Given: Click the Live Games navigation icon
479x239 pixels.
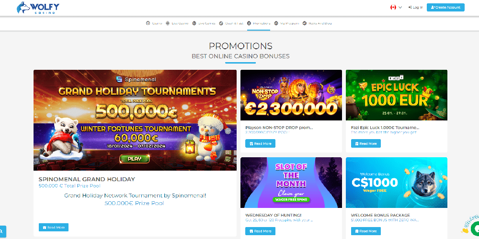Looking at the screenshot, I should tap(194, 23).
